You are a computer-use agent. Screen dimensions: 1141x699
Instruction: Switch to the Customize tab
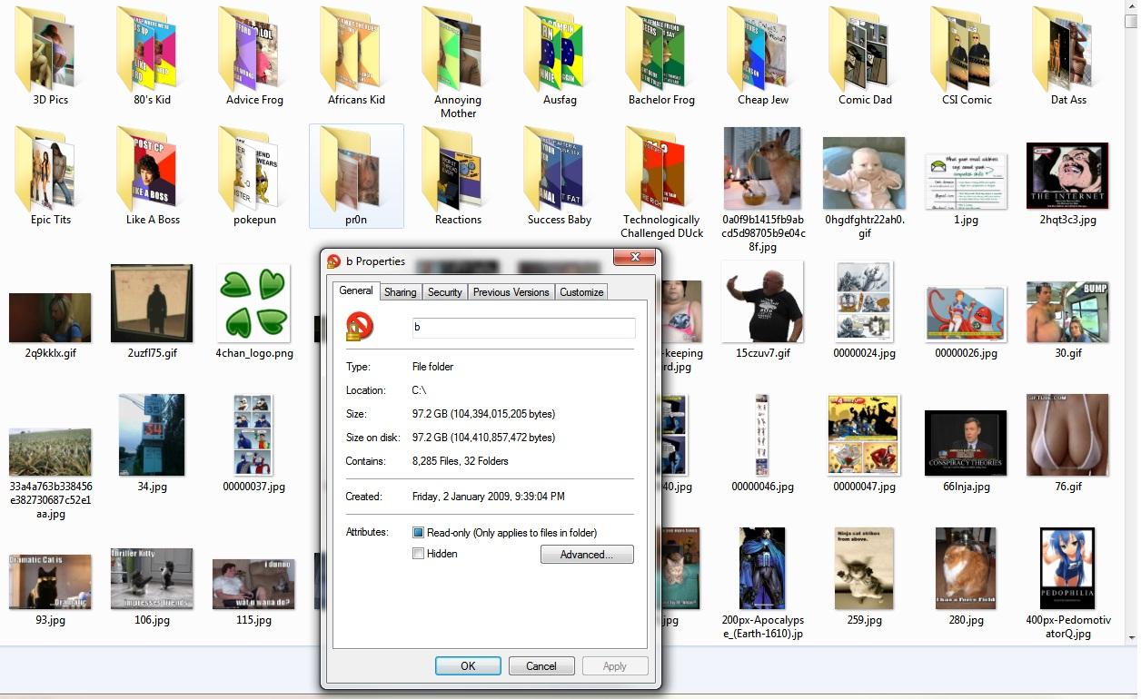581,292
